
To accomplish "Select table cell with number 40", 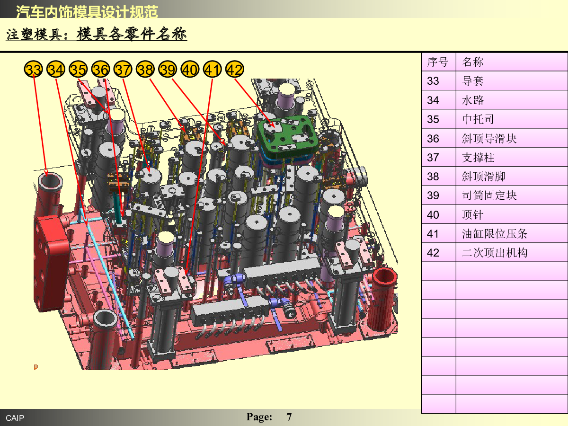I will (x=438, y=214).
